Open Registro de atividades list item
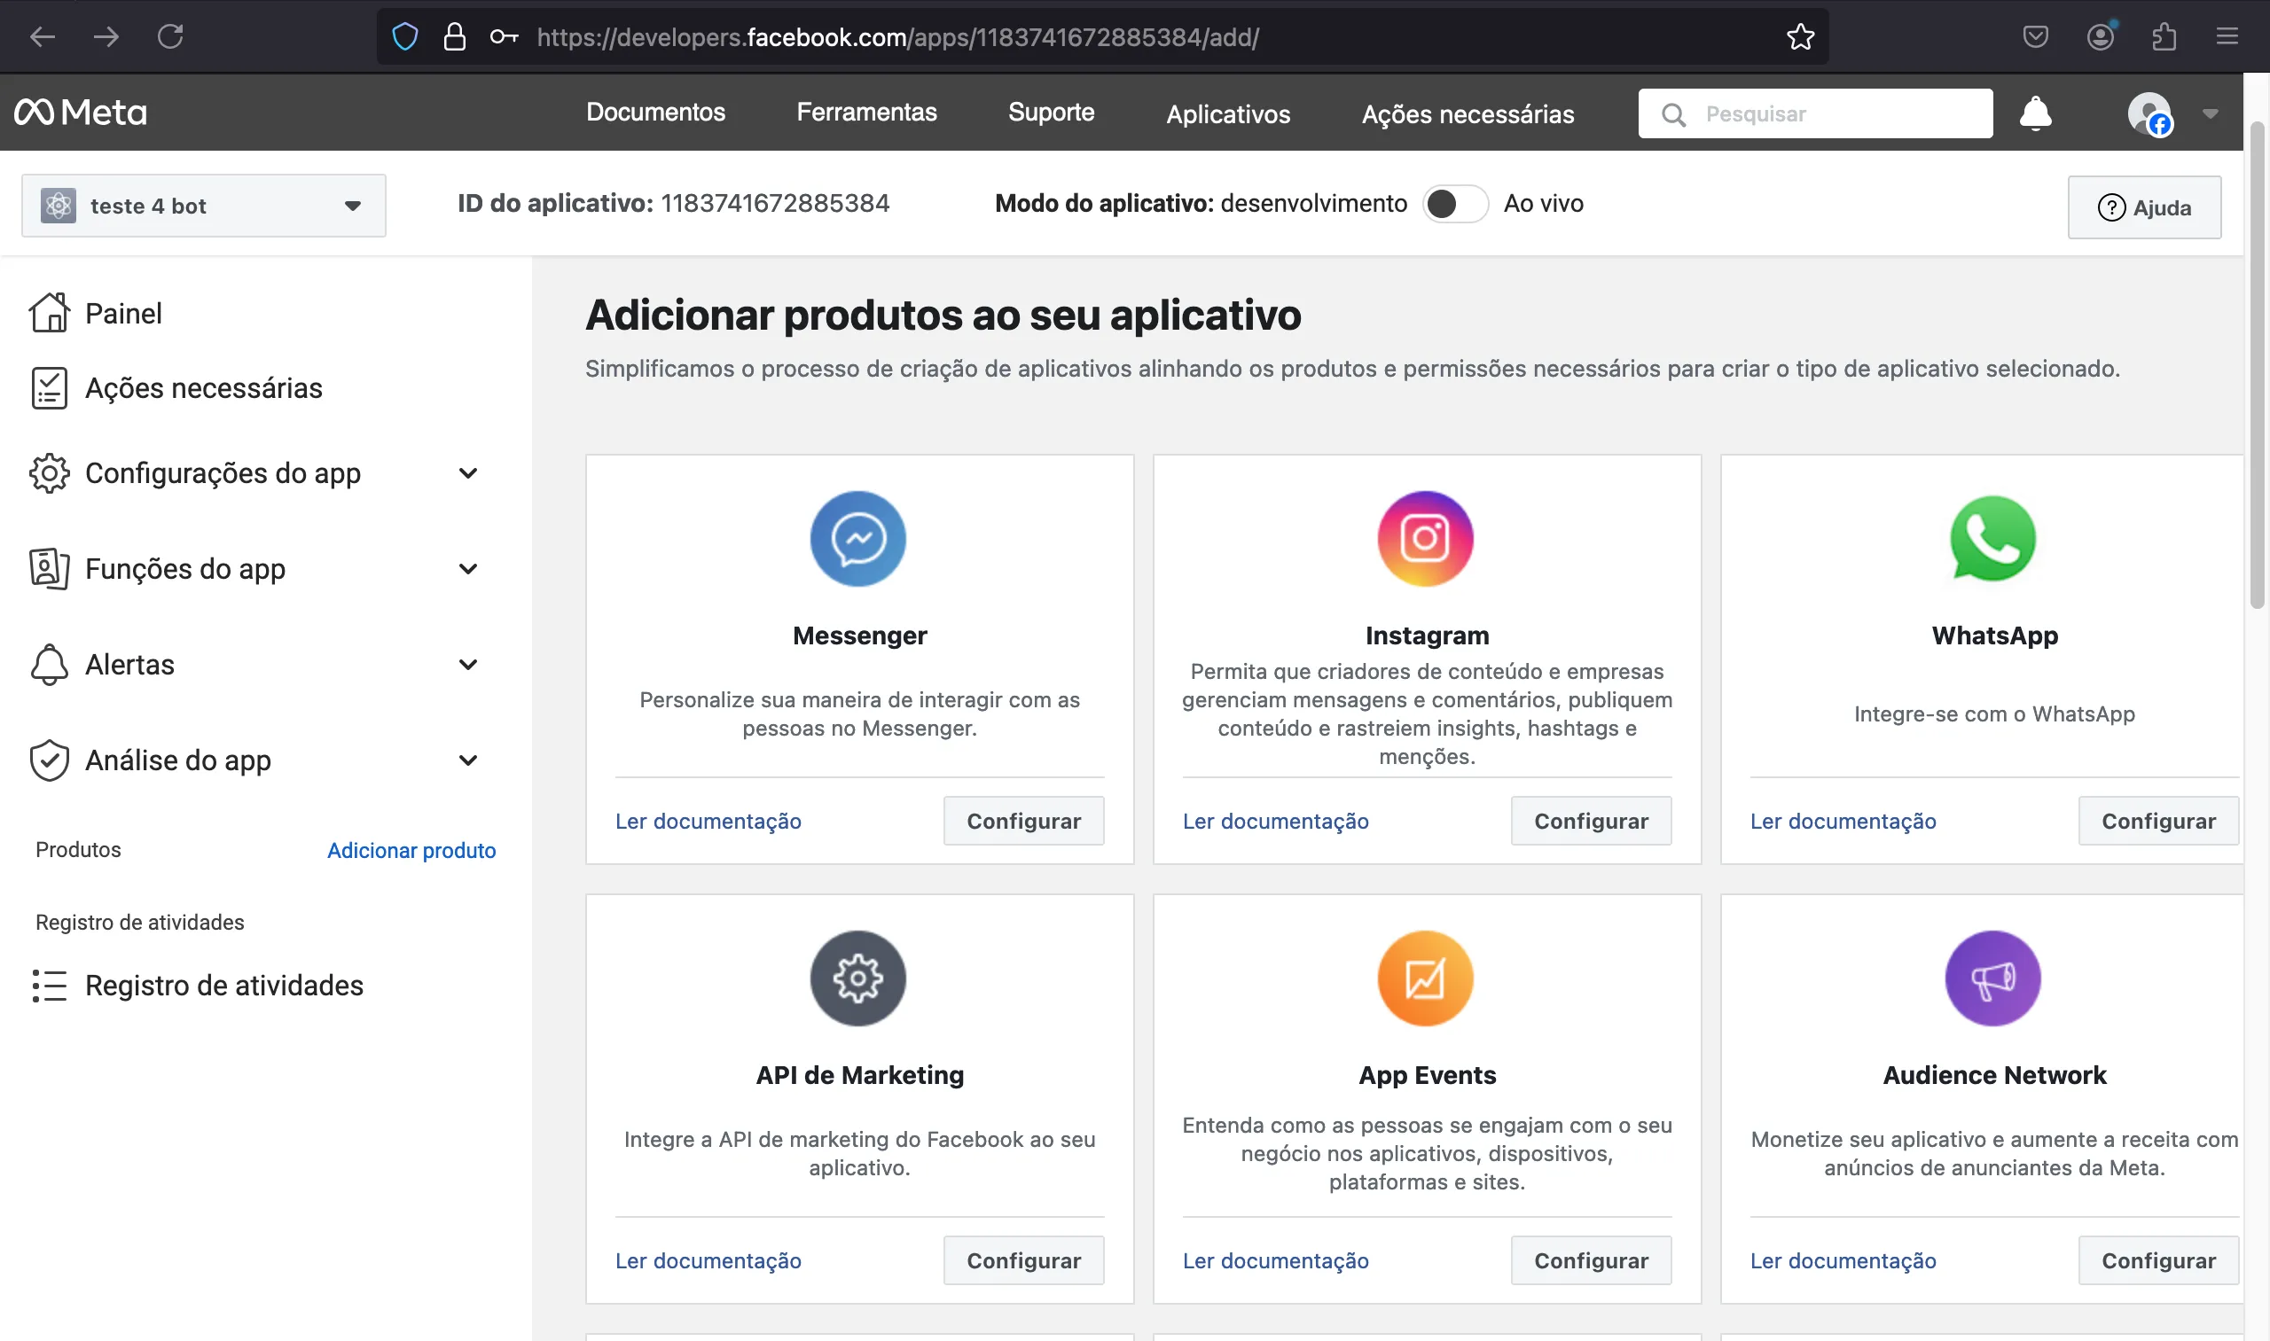This screenshot has height=1341, width=2270. [197, 986]
